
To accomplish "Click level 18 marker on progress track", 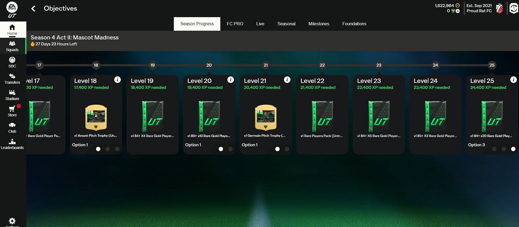I will point(96,65).
